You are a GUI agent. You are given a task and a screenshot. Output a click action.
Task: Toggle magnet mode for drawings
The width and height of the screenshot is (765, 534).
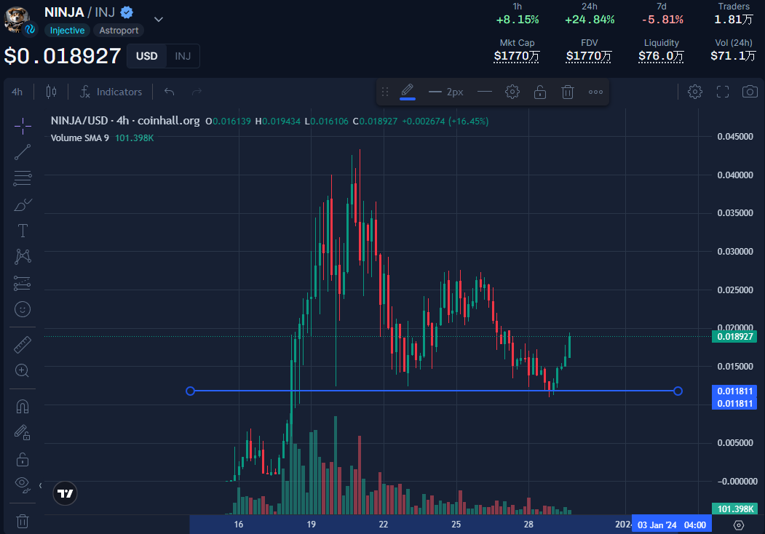(x=23, y=407)
